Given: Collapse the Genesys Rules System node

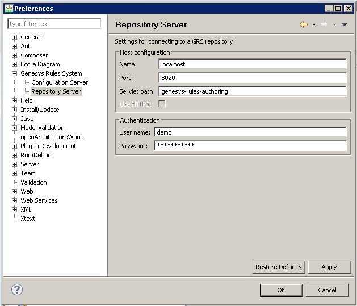Looking at the screenshot, I should click(x=15, y=73).
